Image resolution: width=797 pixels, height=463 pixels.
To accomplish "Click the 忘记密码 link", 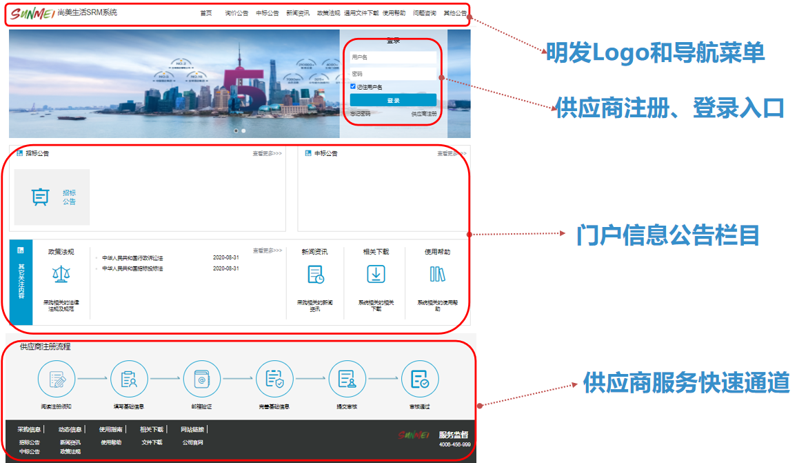I will click(361, 114).
